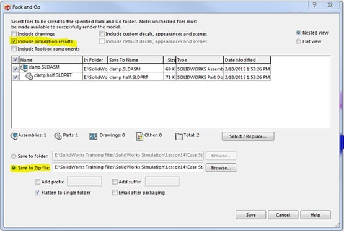This screenshot has height=231, width=344.
Task: Switch to Flat view radio option
Action: (298, 41)
